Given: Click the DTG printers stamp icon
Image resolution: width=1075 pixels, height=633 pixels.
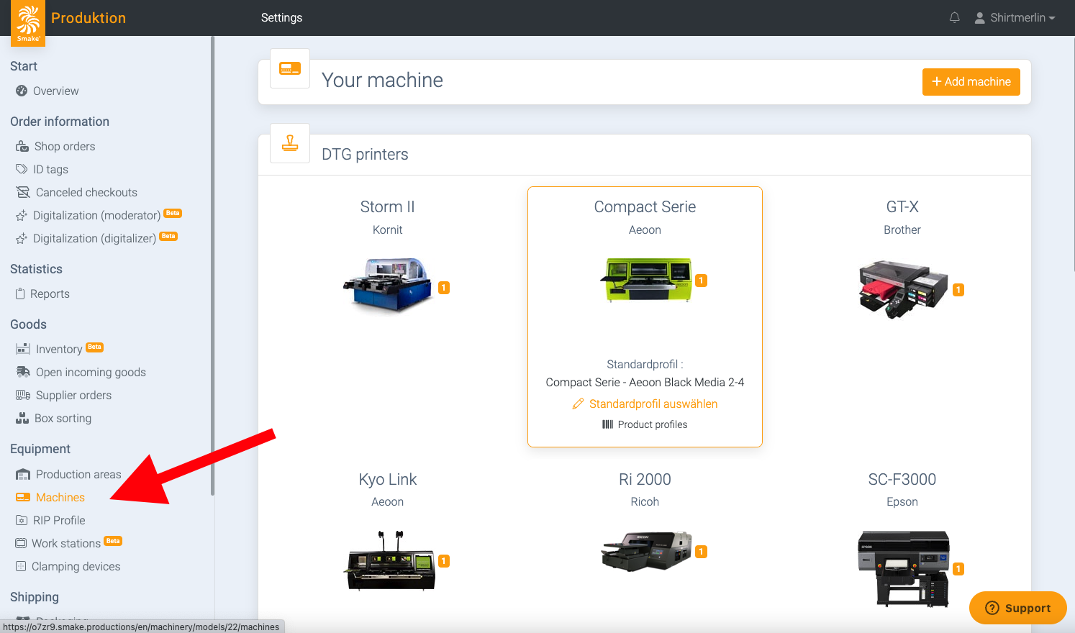Looking at the screenshot, I should click(290, 143).
